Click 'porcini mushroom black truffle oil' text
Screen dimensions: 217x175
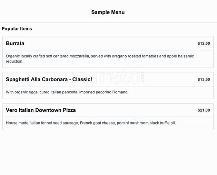[146, 123]
